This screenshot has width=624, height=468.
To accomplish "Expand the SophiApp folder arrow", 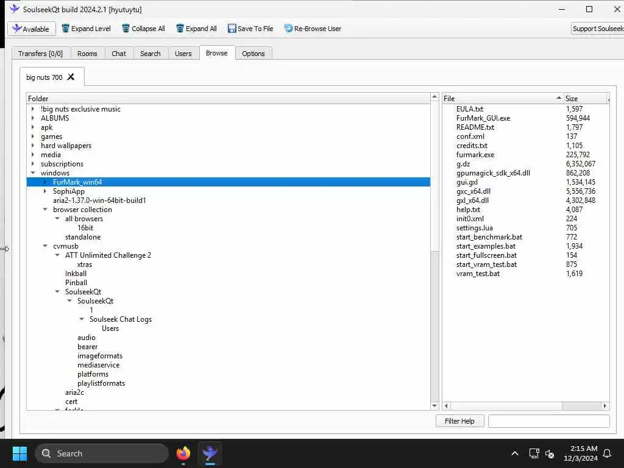I will coord(45,191).
